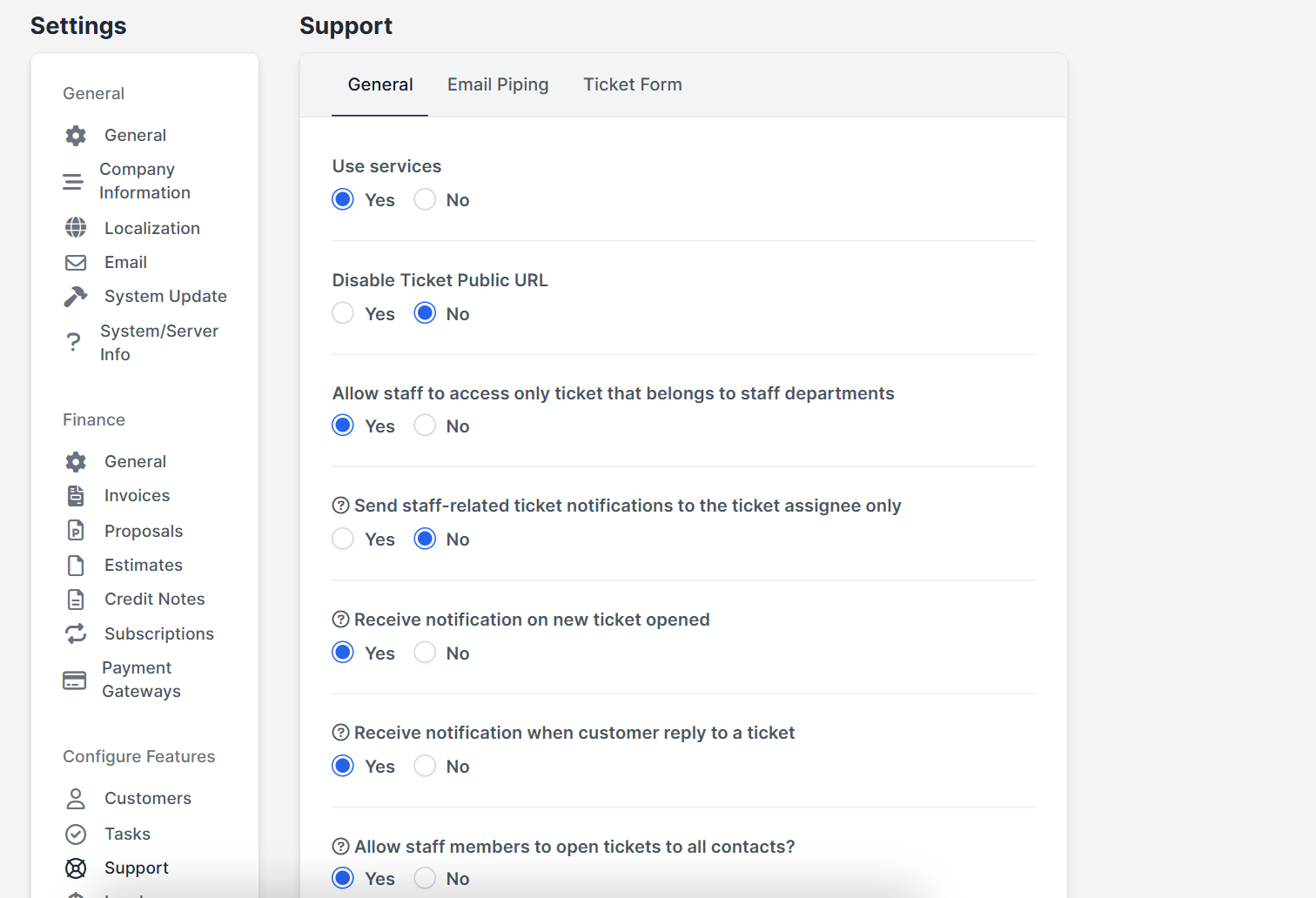Viewport: 1316px width, 898px height.
Task: Click help icon beside Receive notification when customer reply
Action: [341, 733]
